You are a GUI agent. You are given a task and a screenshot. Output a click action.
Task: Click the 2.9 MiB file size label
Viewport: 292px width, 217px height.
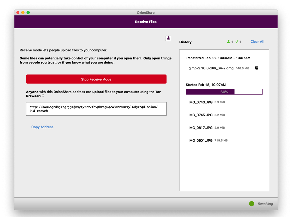[x=220, y=128]
